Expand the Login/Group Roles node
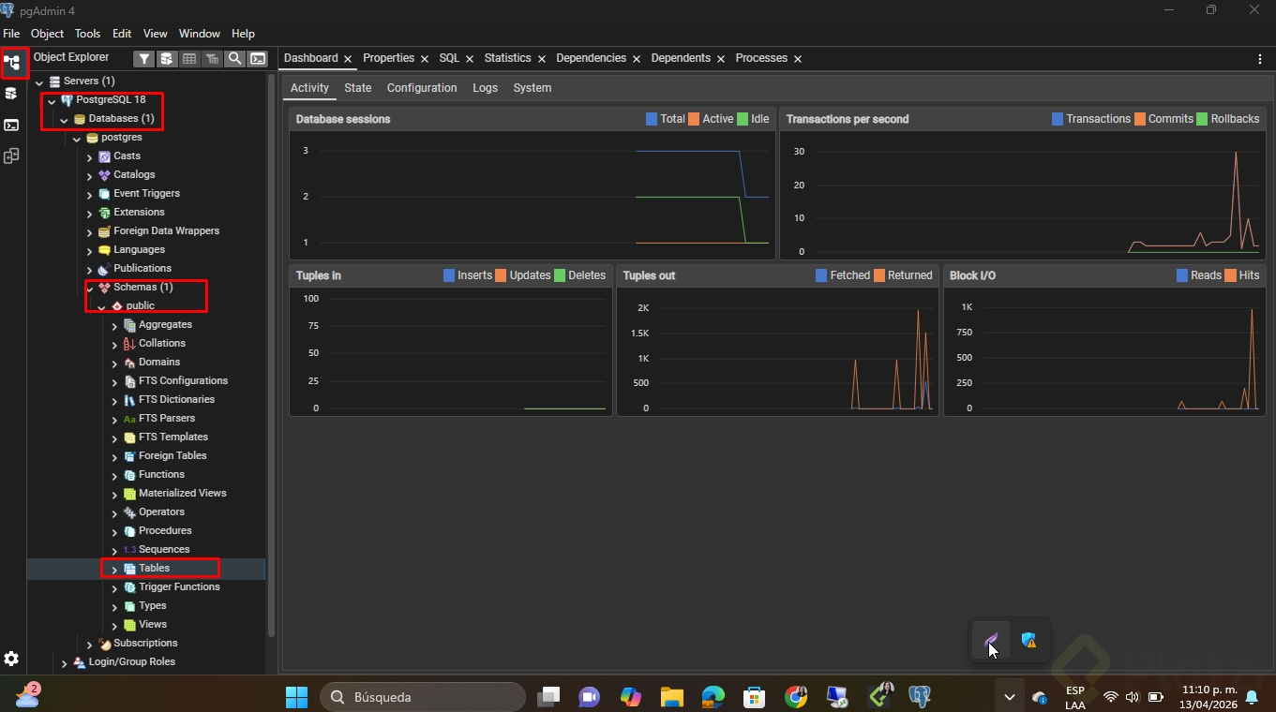The height and width of the screenshot is (712, 1276). (x=64, y=662)
